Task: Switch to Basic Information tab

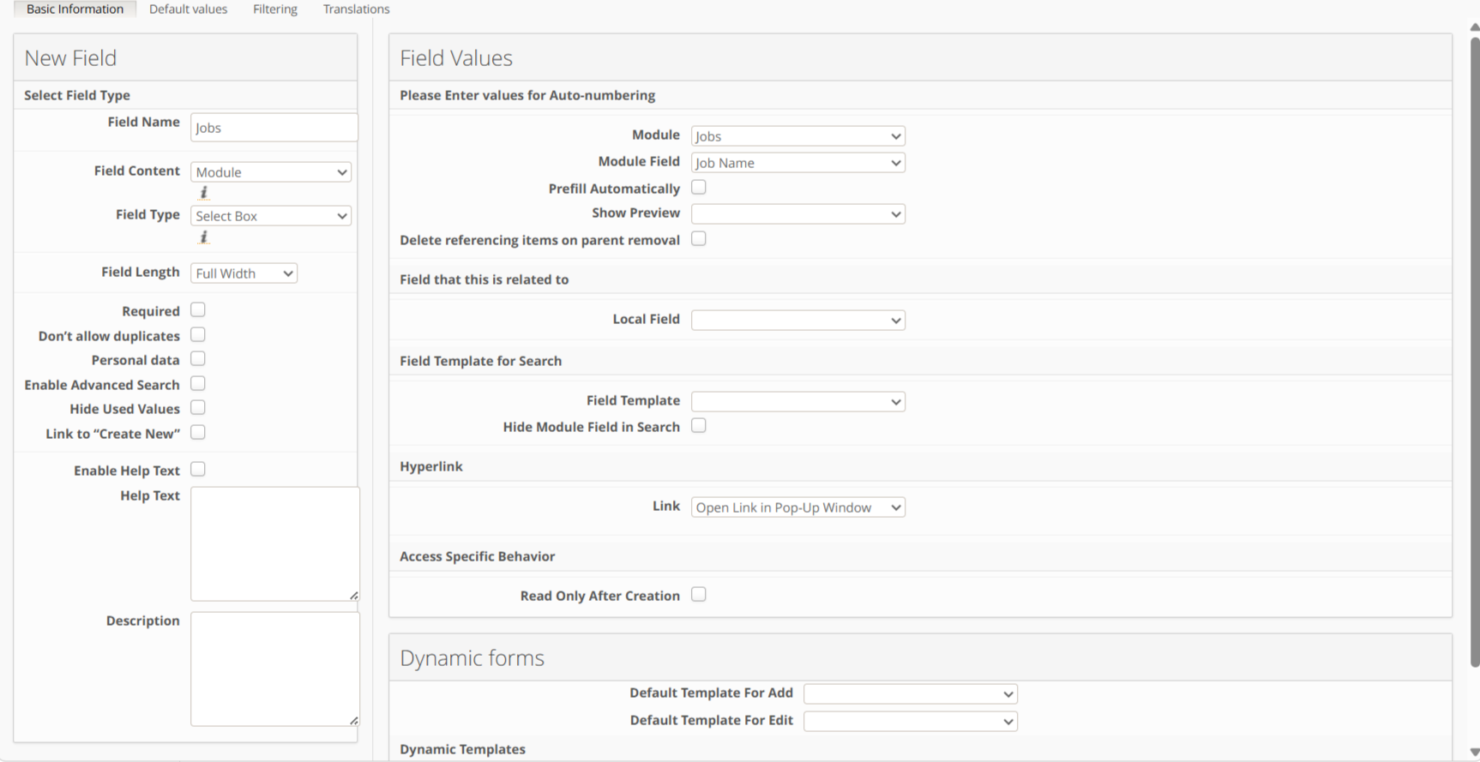Action: (x=75, y=9)
